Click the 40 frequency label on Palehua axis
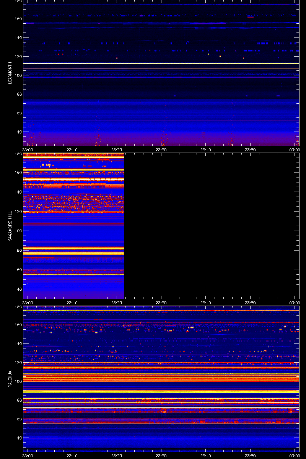306x459 pixels. [x=20, y=438]
